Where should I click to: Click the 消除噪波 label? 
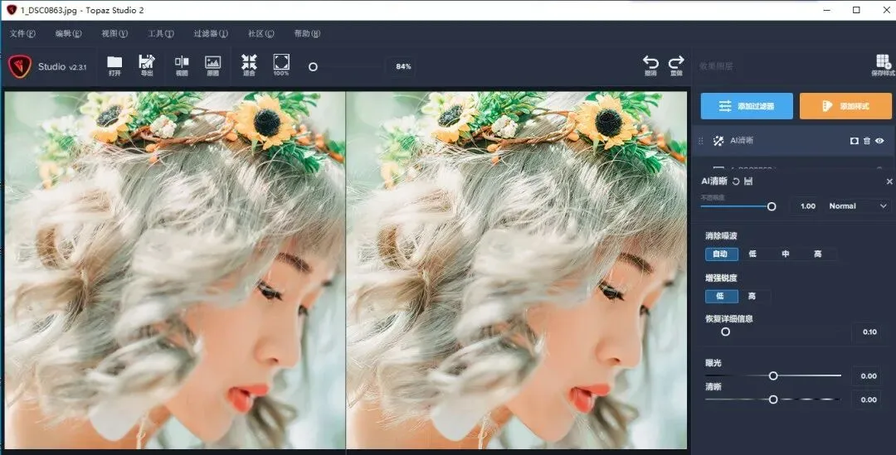click(x=721, y=235)
